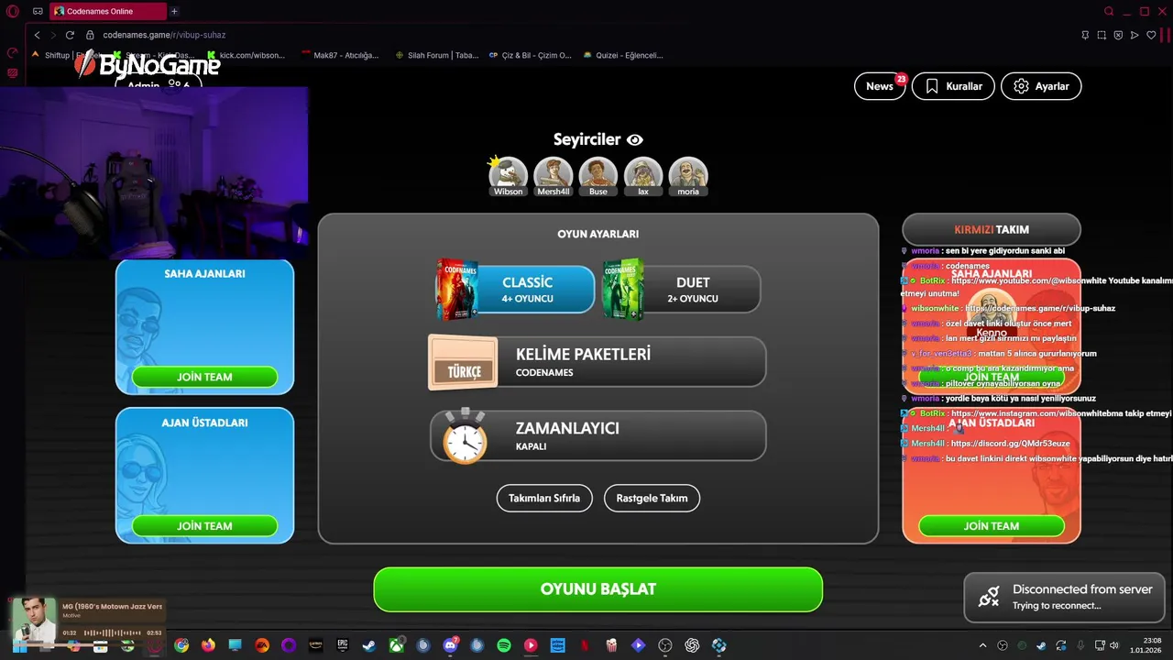Click the heart bookmark icon in address bar
The width and height of the screenshot is (1173, 660).
(x=1151, y=35)
